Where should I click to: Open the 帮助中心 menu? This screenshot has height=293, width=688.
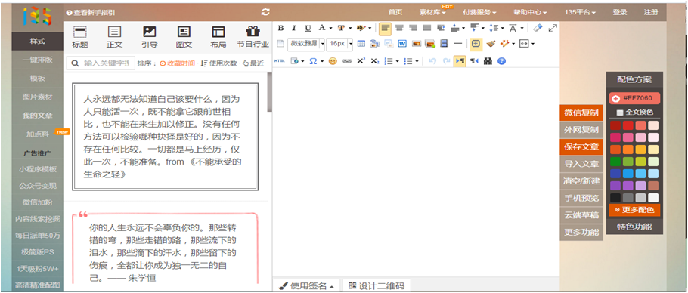(x=531, y=12)
